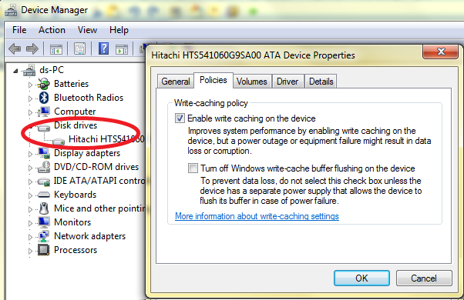
Task: Toggle the show/hide action pane icon
Action: 122,49
